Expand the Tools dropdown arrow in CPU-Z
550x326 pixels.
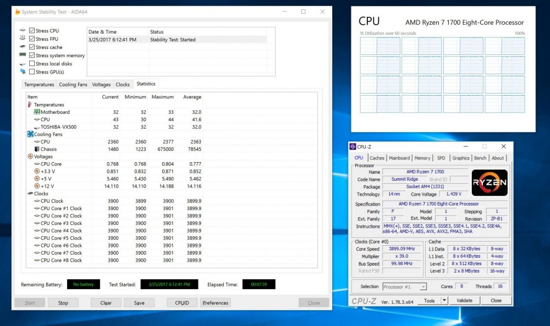(444, 300)
